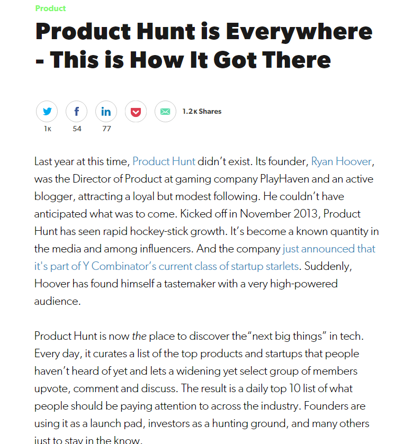Screen dimensions: 413x444
Task: Click the Twitter share count "1K"
Action: pyautogui.click(x=47, y=129)
